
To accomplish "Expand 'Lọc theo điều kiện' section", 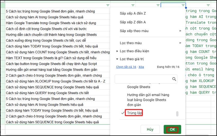I will [x=134, y=51].
